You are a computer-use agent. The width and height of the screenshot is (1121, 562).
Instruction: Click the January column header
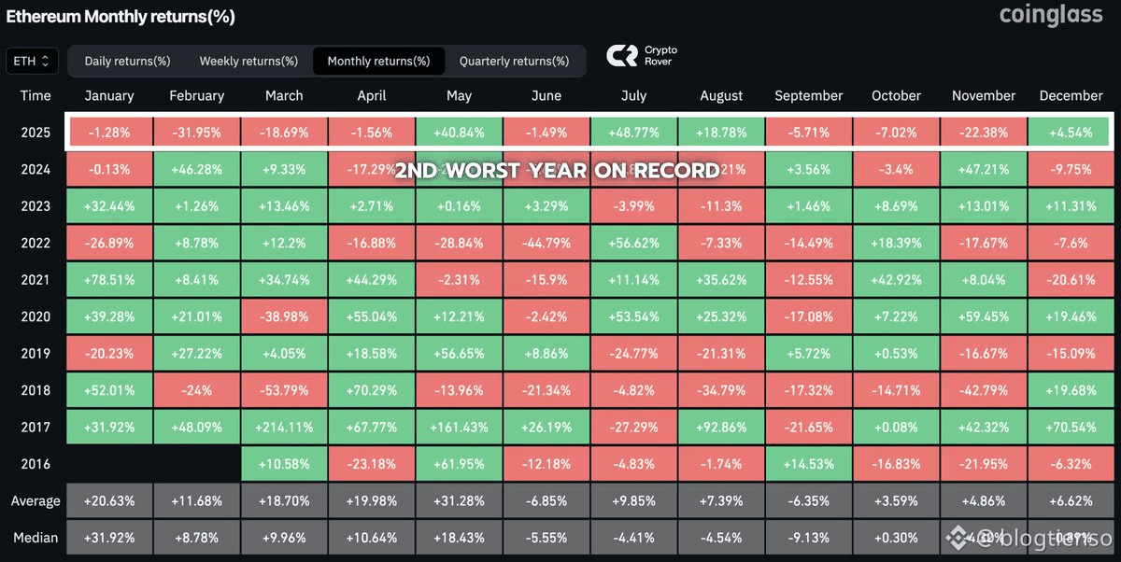pos(109,95)
